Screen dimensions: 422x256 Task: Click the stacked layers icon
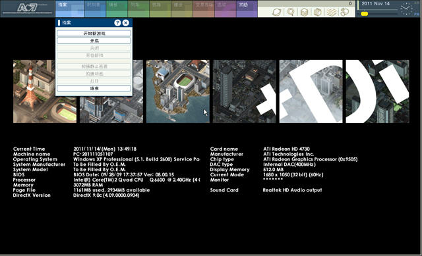click(304, 12)
